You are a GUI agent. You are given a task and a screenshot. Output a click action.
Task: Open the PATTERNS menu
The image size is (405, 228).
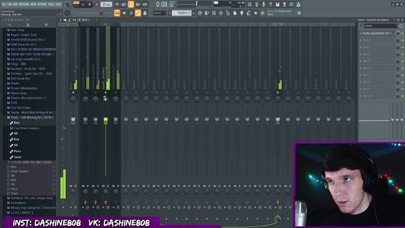click(x=24, y=4)
